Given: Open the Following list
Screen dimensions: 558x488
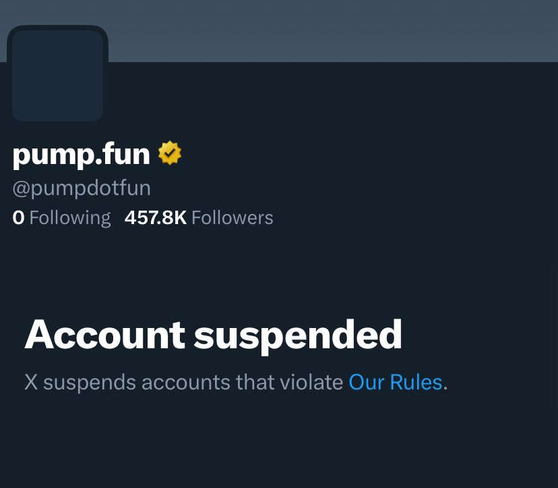Looking at the screenshot, I should 61,217.
